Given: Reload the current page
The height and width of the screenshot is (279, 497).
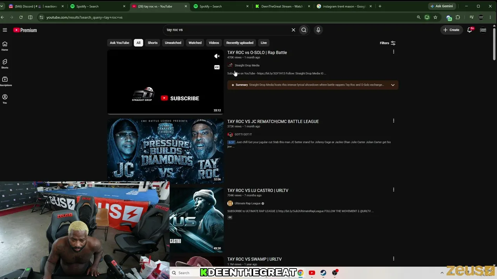Looking at the screenshot, I should (21, 17).
